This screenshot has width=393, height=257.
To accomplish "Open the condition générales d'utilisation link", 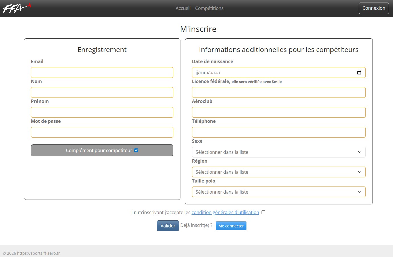I will pyautogui.click(x=225, y=212).
